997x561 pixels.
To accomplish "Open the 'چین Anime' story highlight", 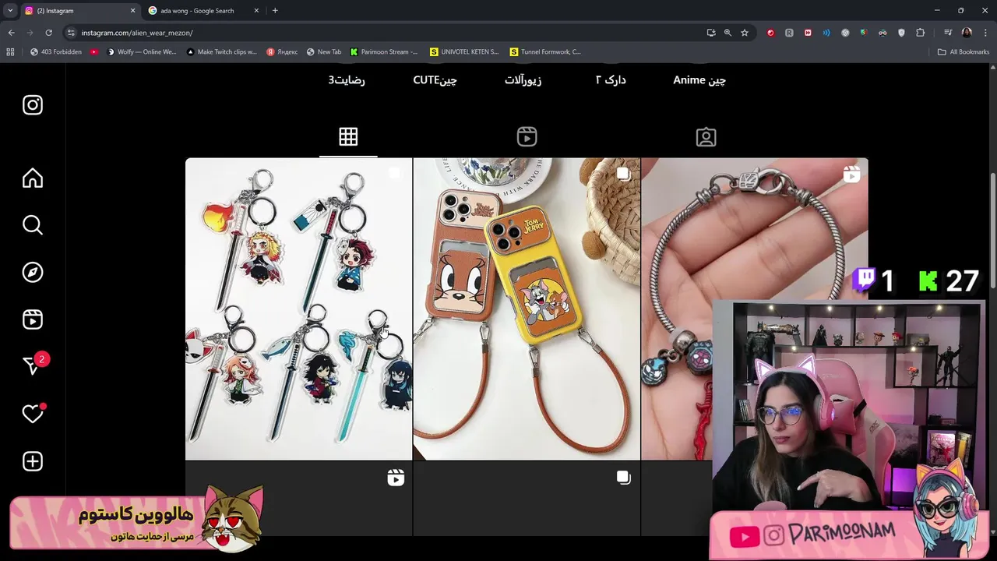I will [699, 79].
